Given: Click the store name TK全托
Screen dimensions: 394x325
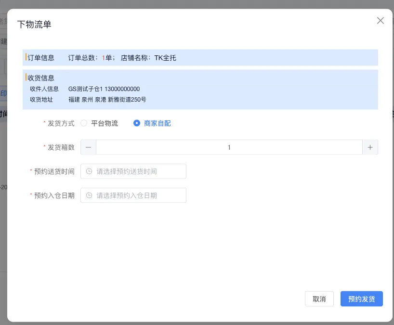Looking at the screenshot, I should (x=165, y=58).
